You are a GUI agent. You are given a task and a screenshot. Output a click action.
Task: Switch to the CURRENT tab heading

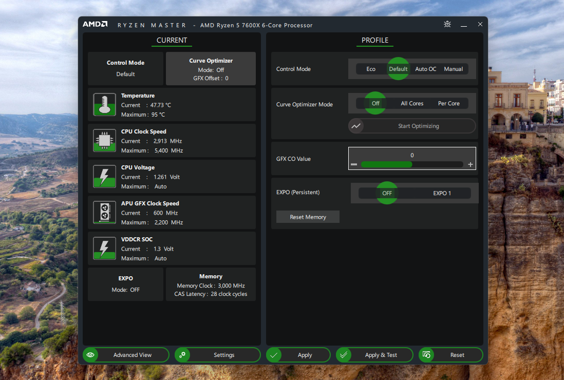point(172,41)
